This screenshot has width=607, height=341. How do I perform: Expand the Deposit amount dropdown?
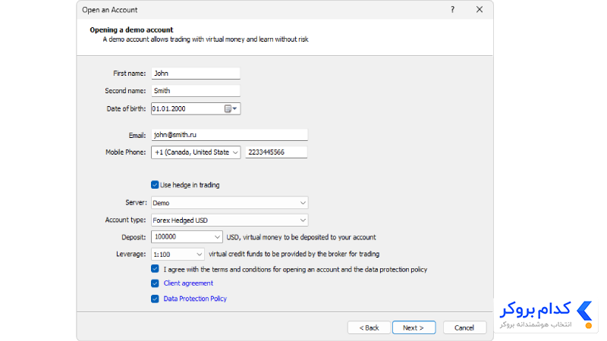click(187, 236)
